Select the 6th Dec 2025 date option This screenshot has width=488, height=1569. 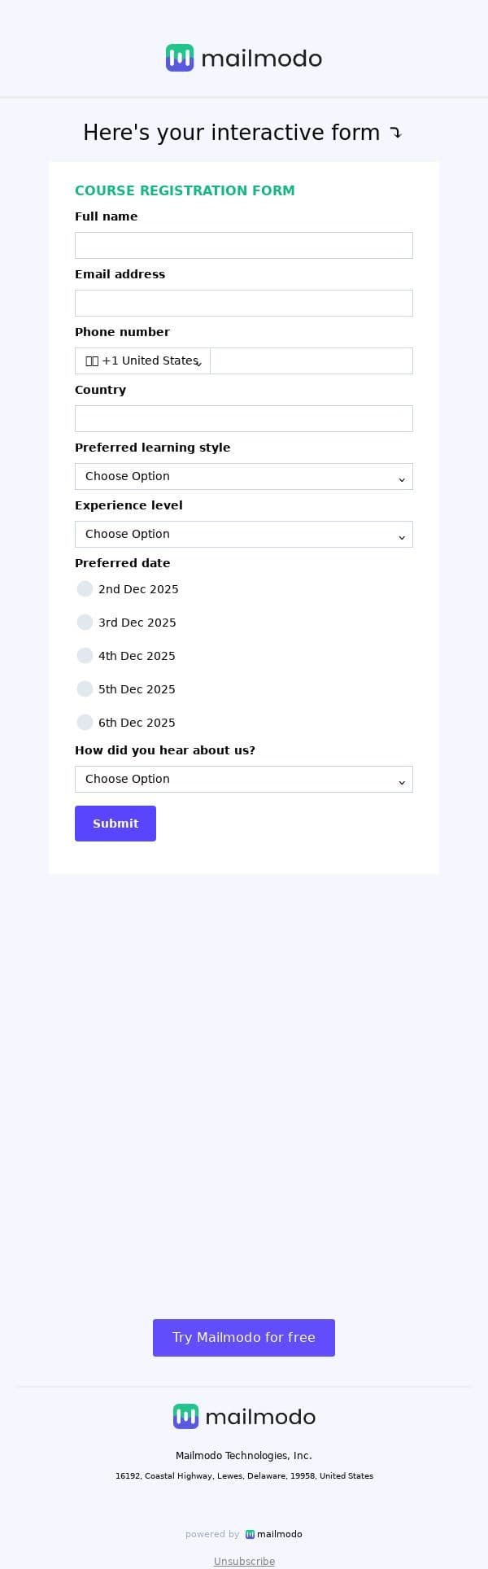click(85, 723)
